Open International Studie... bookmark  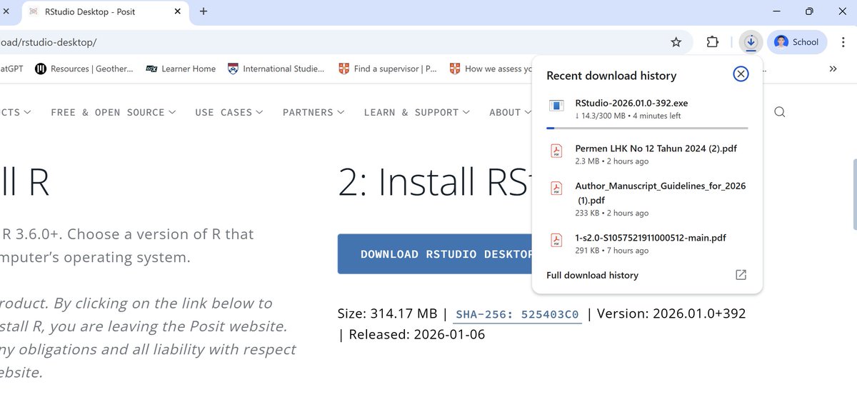pyautogui.click(x=276, y=69)
